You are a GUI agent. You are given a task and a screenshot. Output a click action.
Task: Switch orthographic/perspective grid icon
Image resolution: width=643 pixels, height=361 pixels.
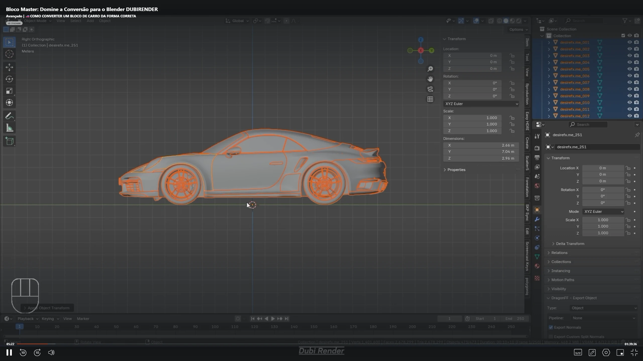tap(430, 99)
